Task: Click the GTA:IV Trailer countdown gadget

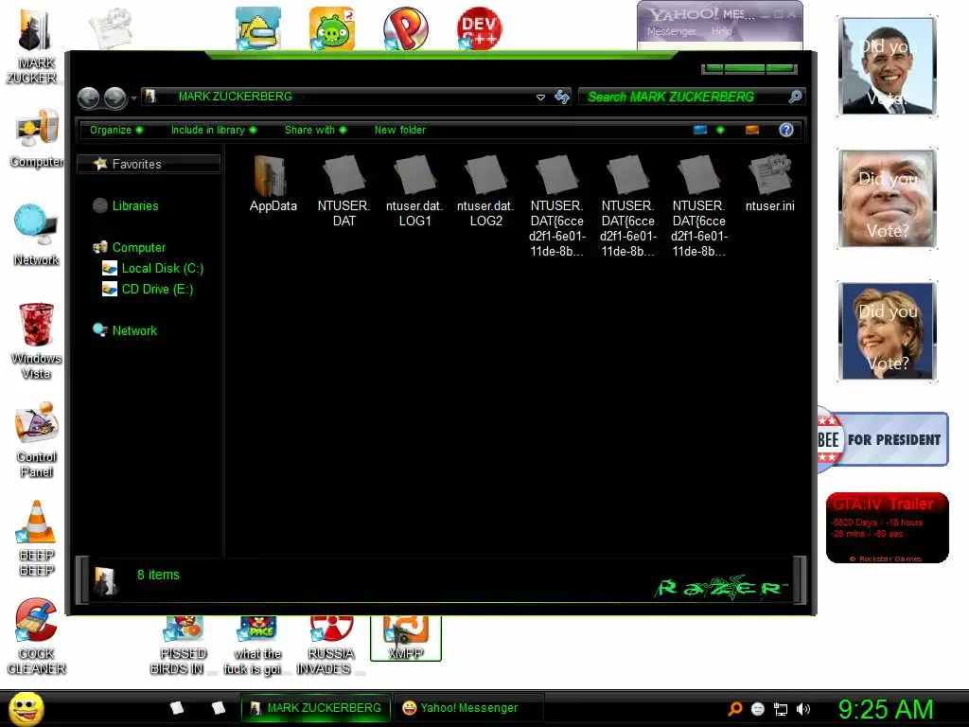Action: pyautogui.click(x=887, y=528)
